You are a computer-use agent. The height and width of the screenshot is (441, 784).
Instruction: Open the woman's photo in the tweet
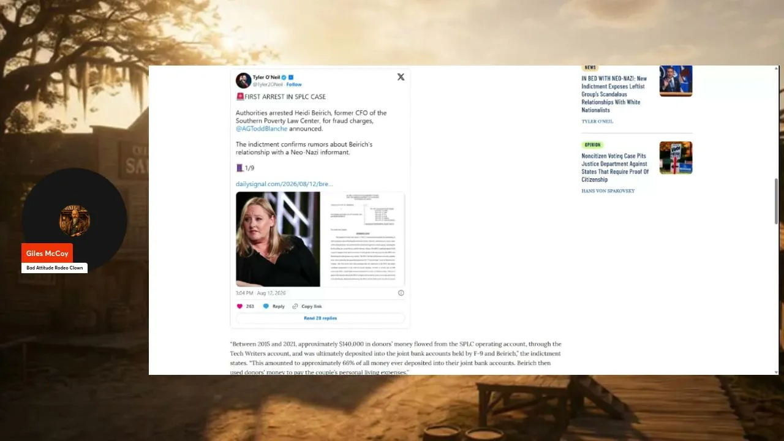(278, 239)
